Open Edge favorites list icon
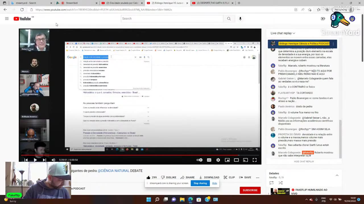 point(318,10)
